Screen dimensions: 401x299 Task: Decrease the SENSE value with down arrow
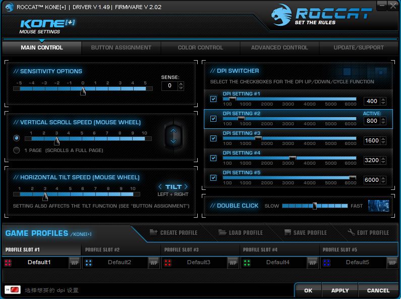coord(181,88)
